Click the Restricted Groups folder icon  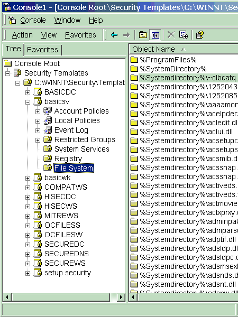pos(48,139)
